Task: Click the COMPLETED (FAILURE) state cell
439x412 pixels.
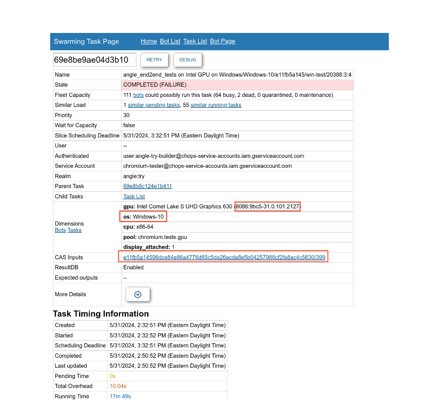Action: coord(155,85)
